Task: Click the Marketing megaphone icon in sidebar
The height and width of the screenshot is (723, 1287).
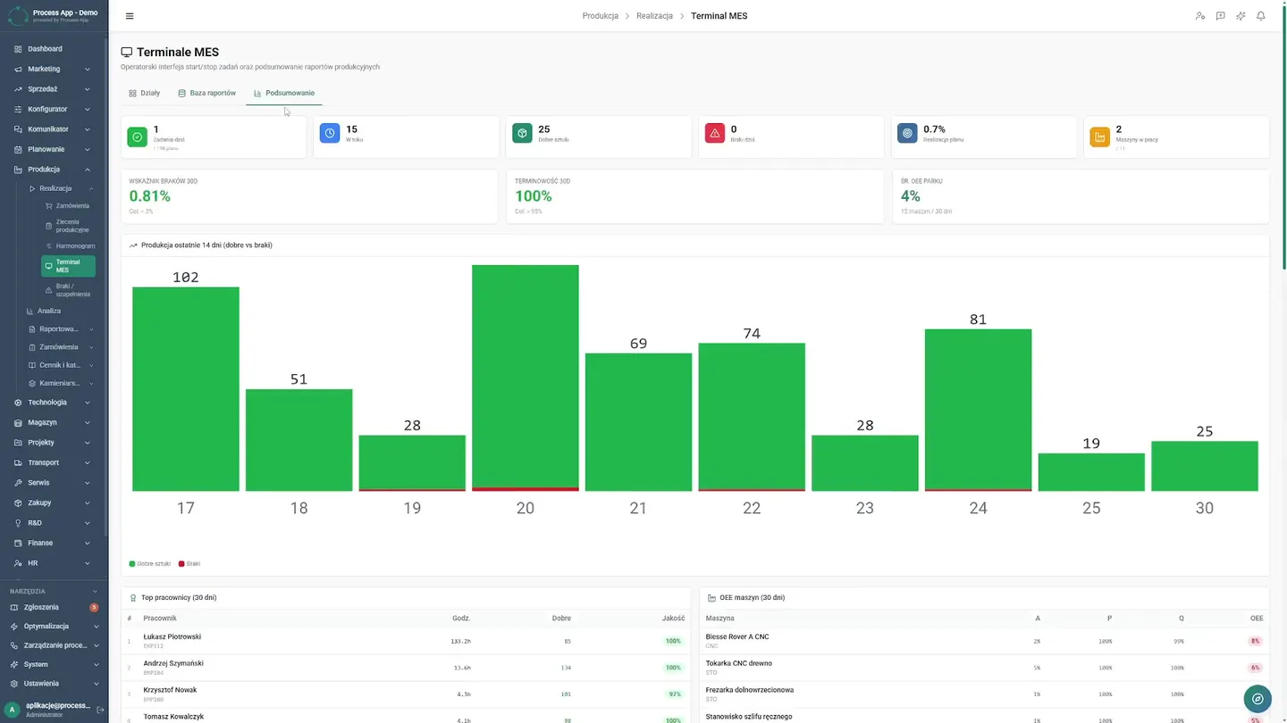Action: click(x=18, y=69)
